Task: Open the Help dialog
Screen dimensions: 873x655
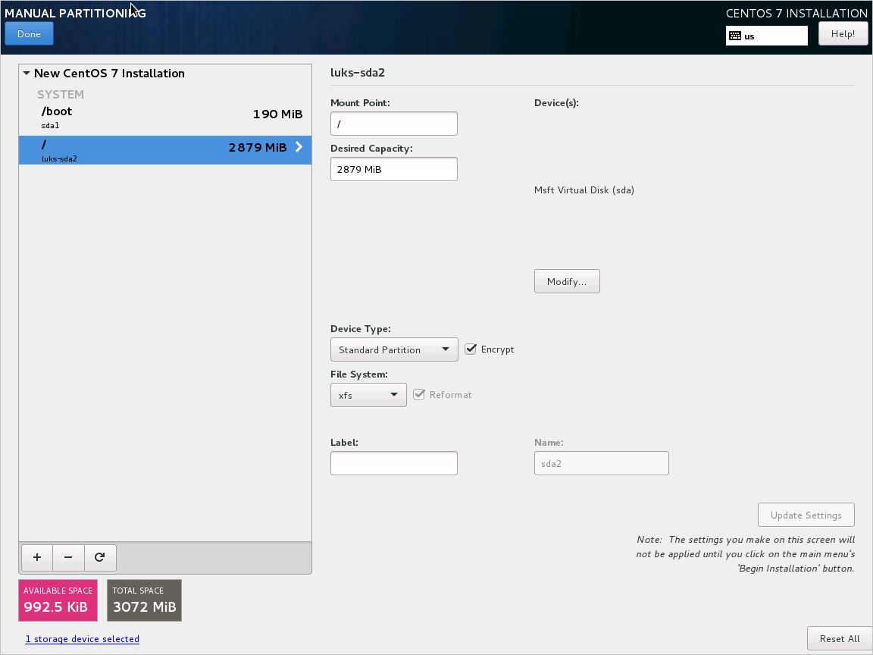Action: [x=843, y=33]
